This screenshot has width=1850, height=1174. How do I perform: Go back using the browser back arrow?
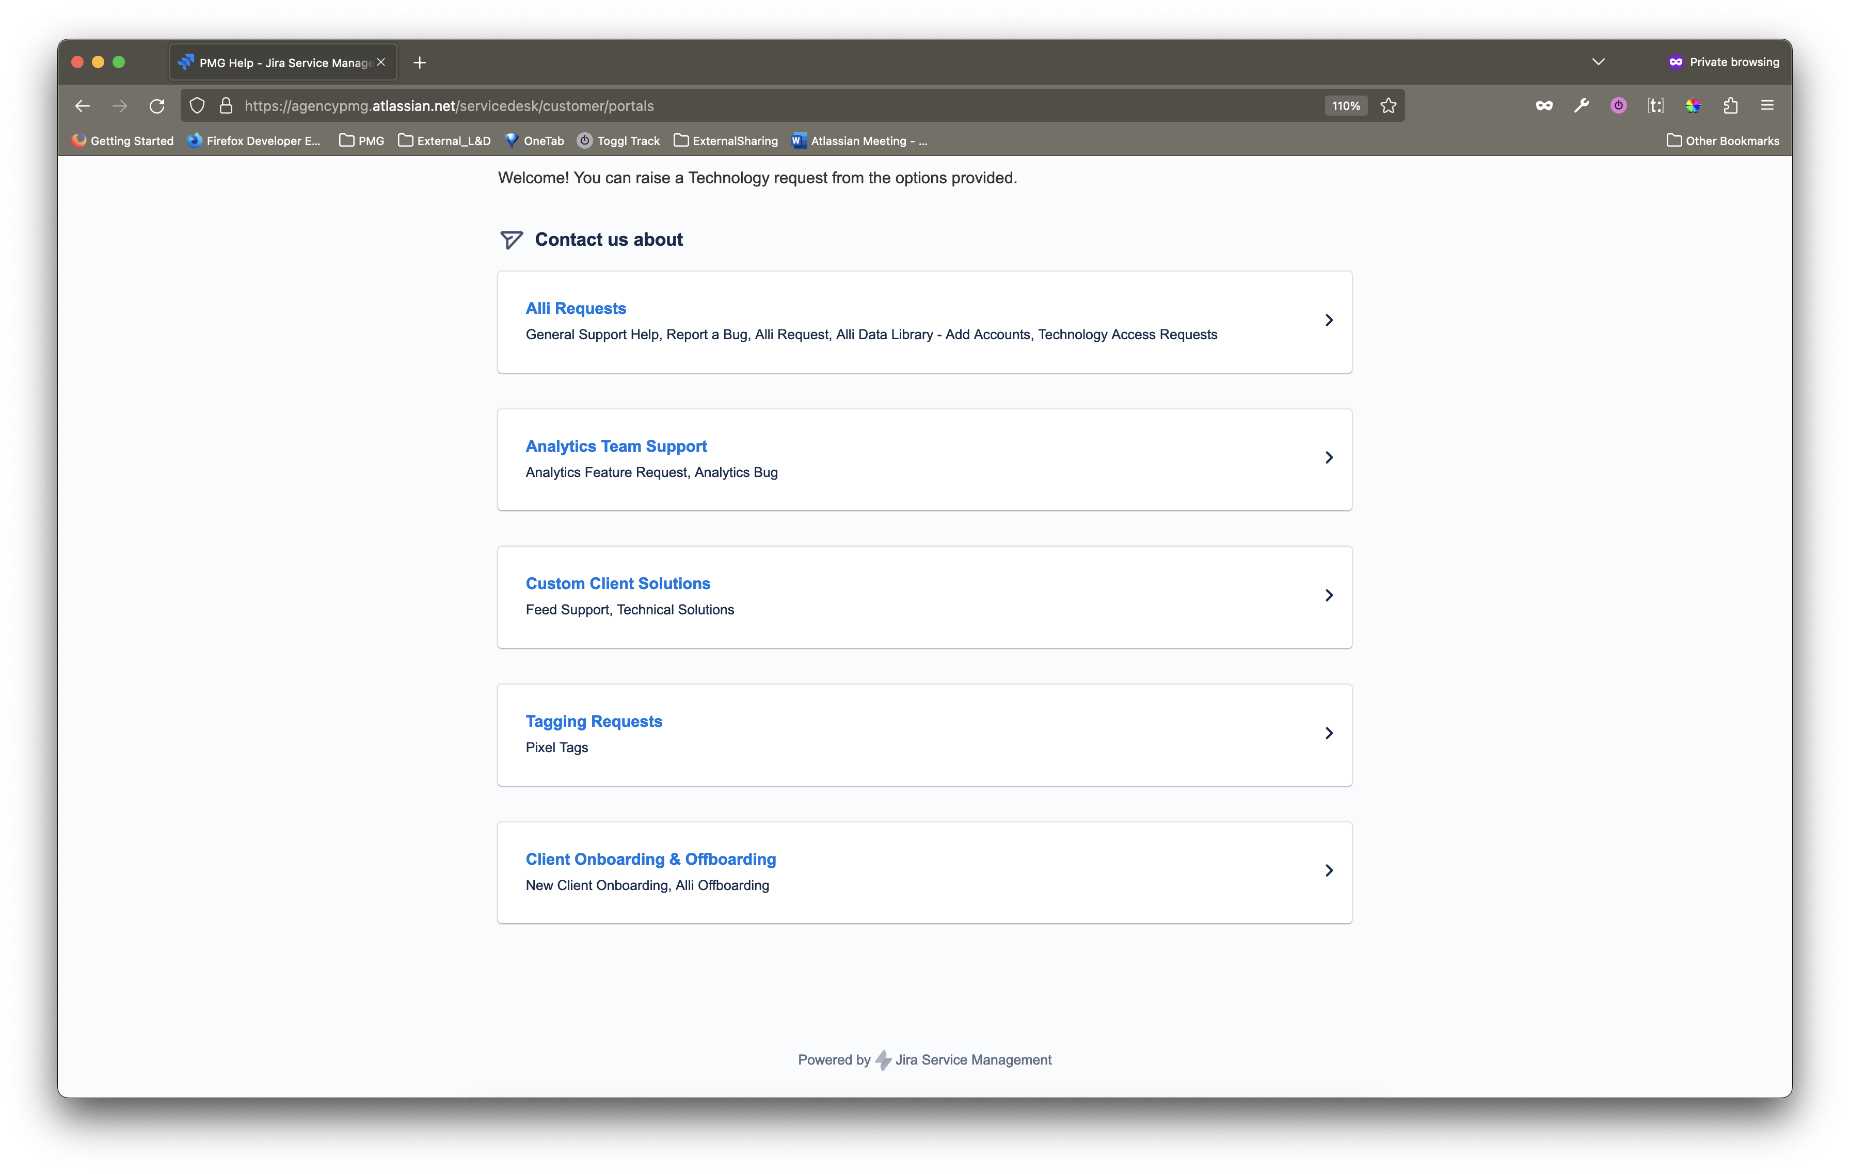[82, 106]
